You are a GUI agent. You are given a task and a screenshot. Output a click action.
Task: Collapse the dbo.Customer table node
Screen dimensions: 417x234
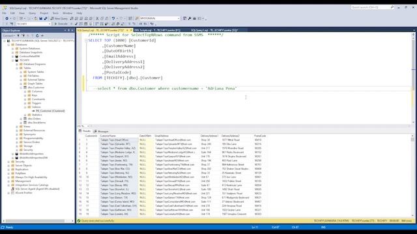21,88
